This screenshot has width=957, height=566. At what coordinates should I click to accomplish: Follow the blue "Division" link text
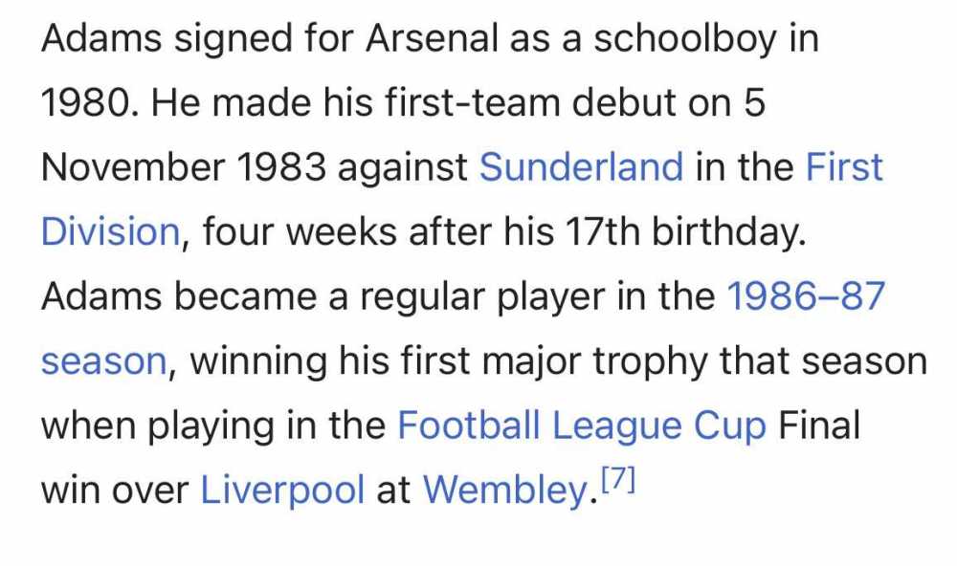[109, 232]
